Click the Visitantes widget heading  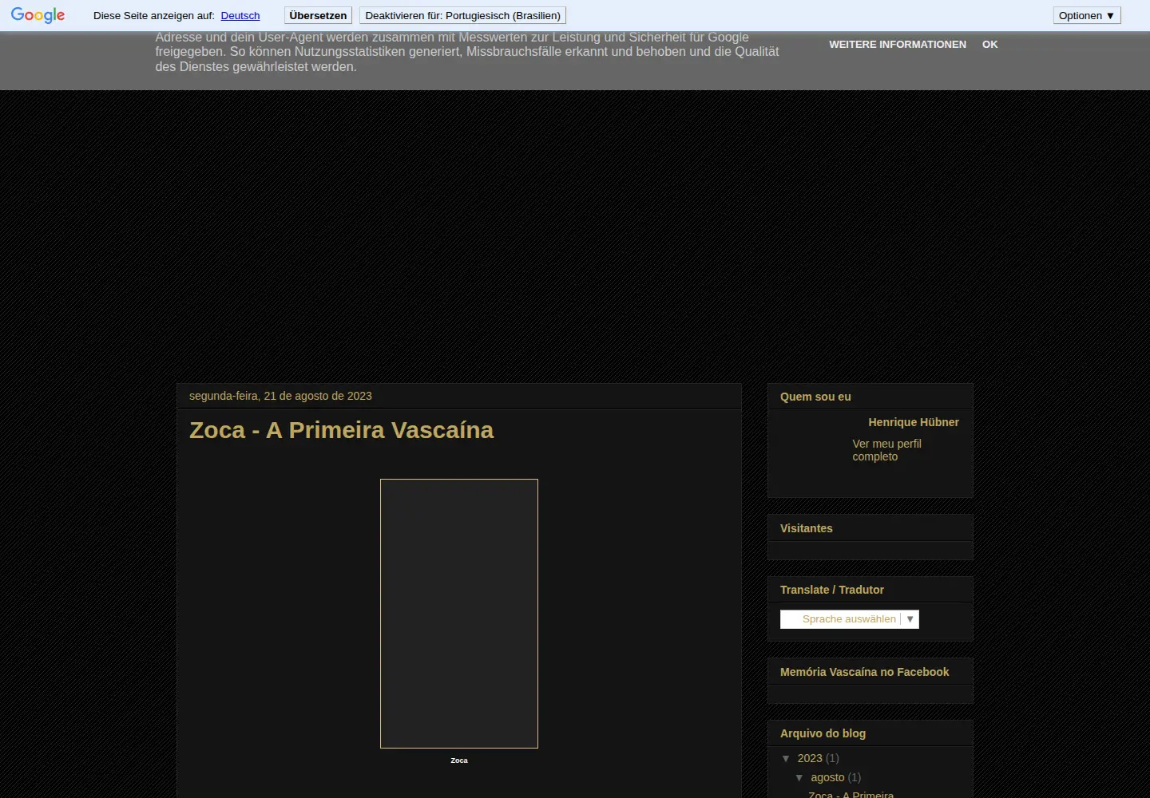[x=807, y=528]
